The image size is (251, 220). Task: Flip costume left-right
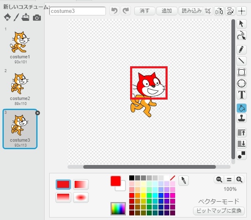(x=219, y=11)
